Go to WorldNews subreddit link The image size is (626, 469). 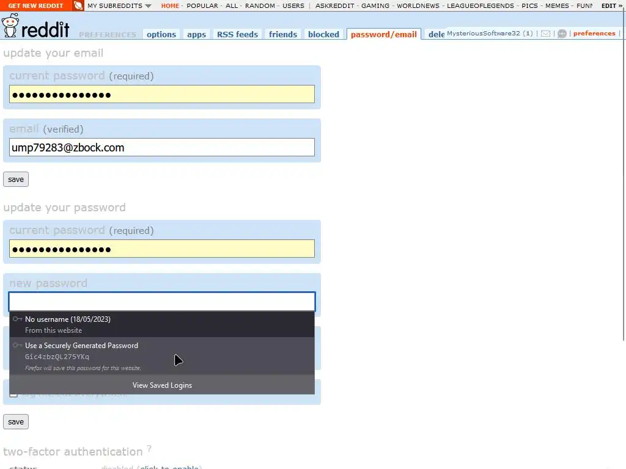pyautogui.click(x=418, y=5)
